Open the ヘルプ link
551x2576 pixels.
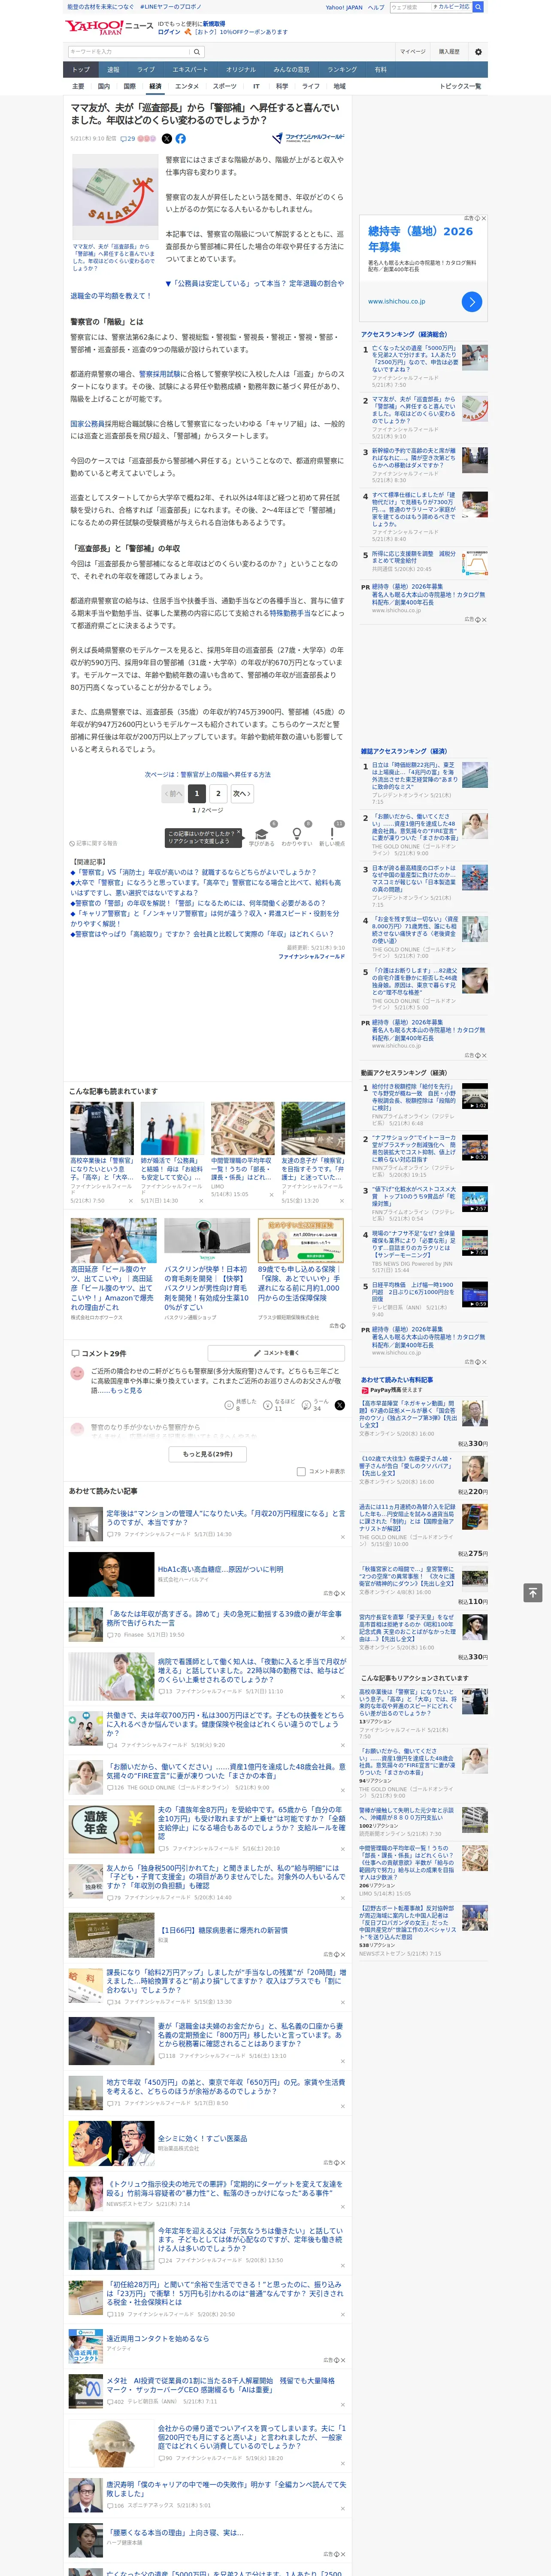pyautogui.click(x=376, y=7)
